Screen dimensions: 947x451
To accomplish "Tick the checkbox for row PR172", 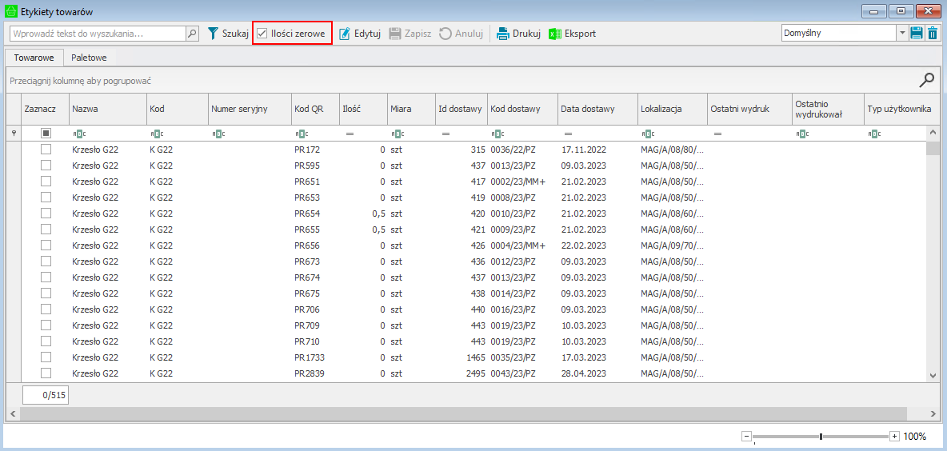I will click(x=46, y=150).
